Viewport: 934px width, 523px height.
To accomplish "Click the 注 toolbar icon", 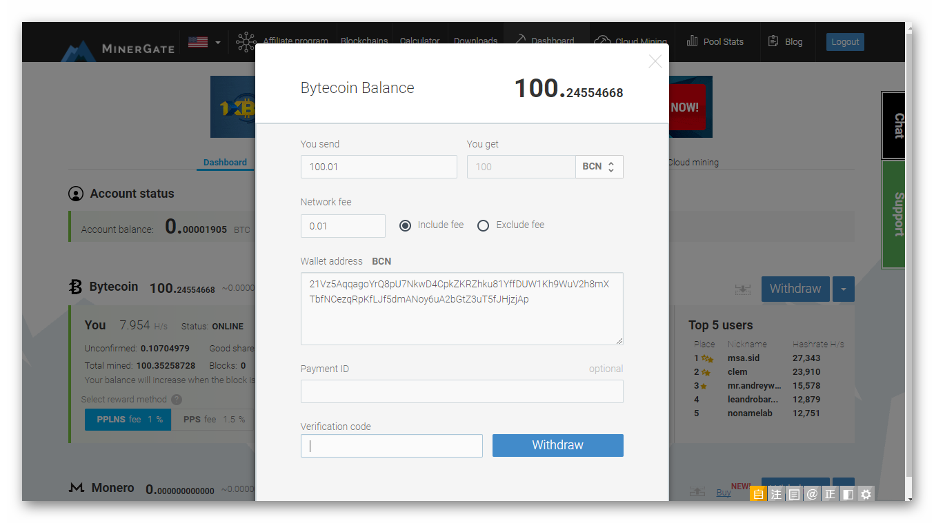I will [x=776, y=494].
